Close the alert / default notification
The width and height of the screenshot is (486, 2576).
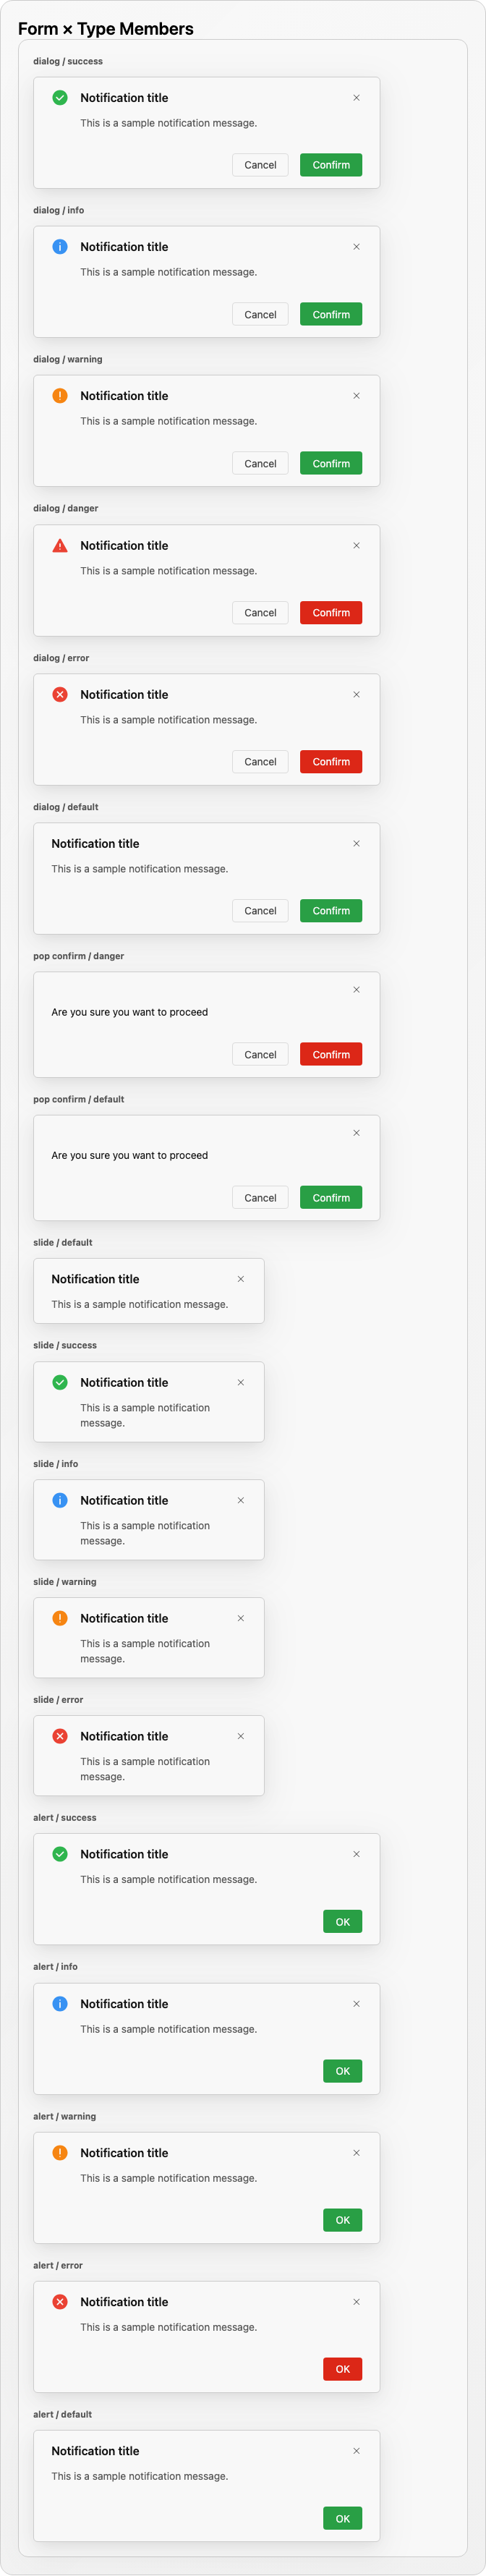[x=356, y=2450]
